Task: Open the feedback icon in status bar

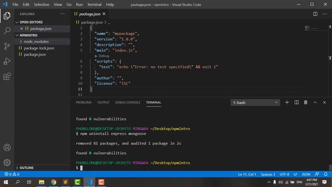Action: pyautogui.click(x=317, y=174)
